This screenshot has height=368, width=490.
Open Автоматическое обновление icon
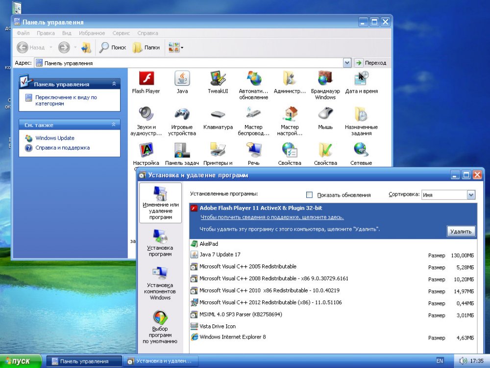point(253,85)
